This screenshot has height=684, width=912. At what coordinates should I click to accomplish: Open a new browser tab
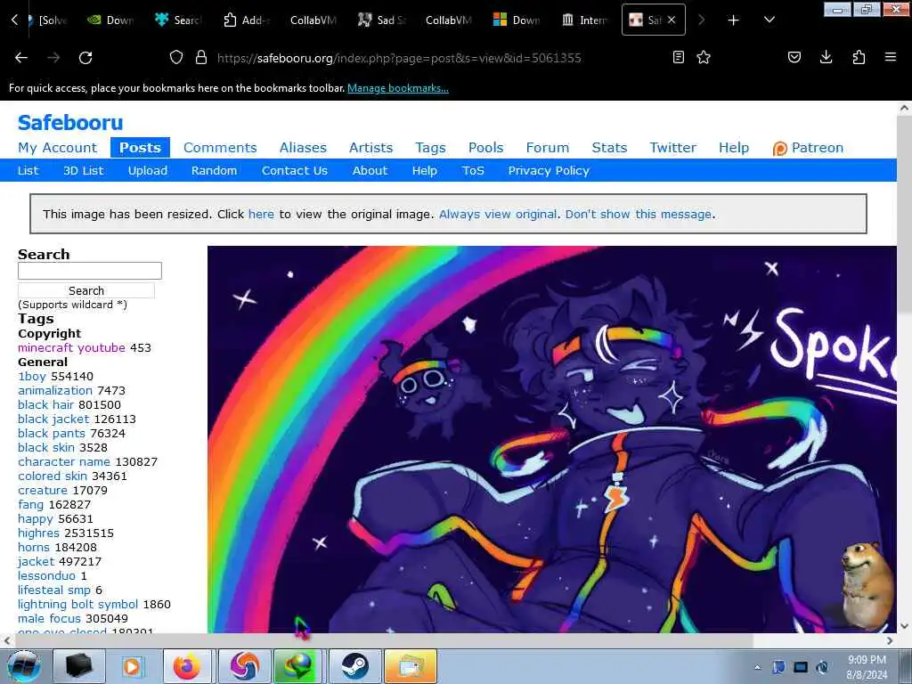[x=734, y=20]
